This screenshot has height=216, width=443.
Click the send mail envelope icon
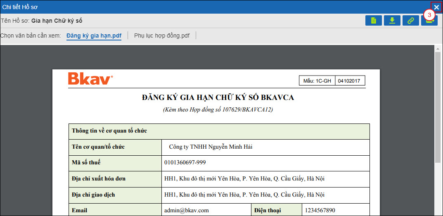(429, 21)
